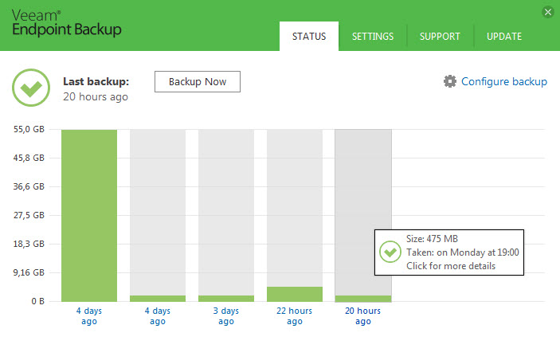
Task: Select the 20 hours ago backup bar
Action: (x=363, y=215)
